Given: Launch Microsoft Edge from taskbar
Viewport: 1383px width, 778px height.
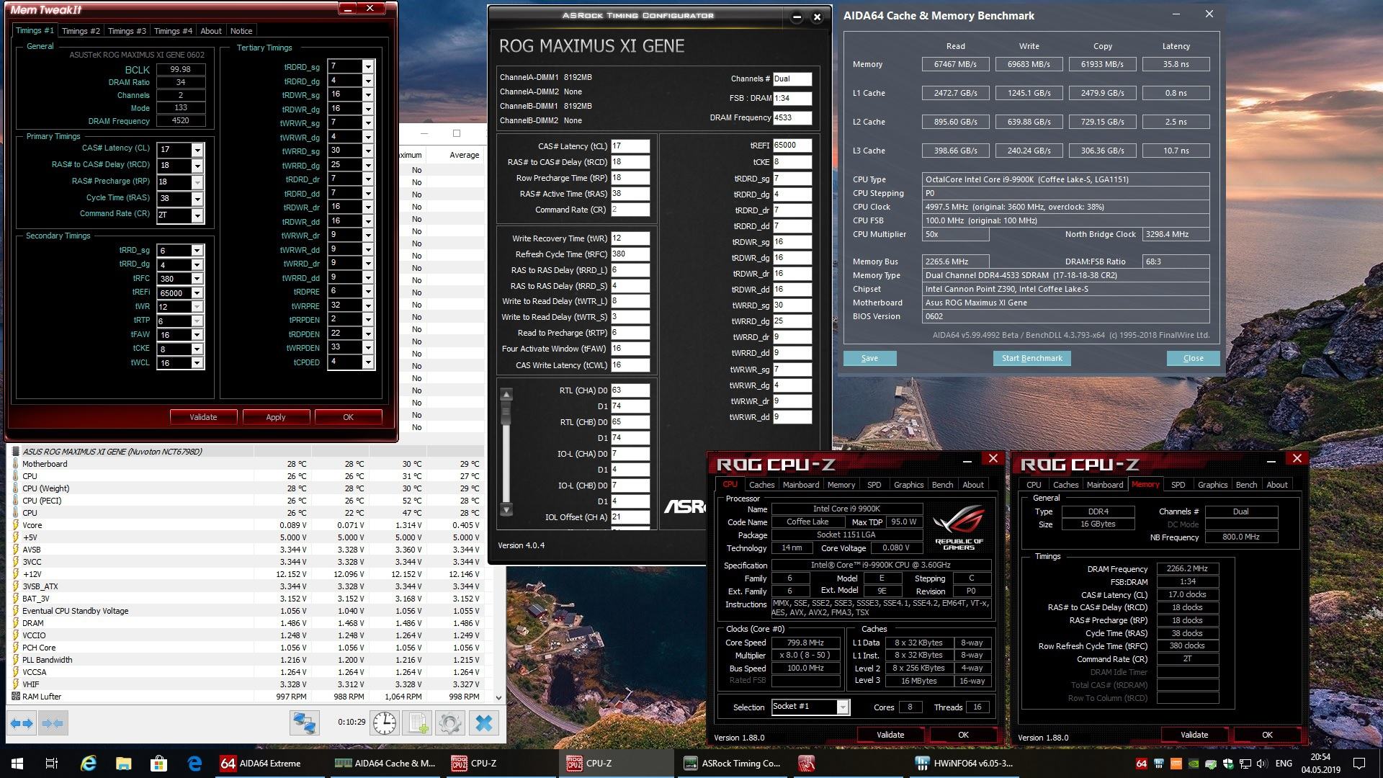Looking at the screenshot, I should [x=194, y=764].
